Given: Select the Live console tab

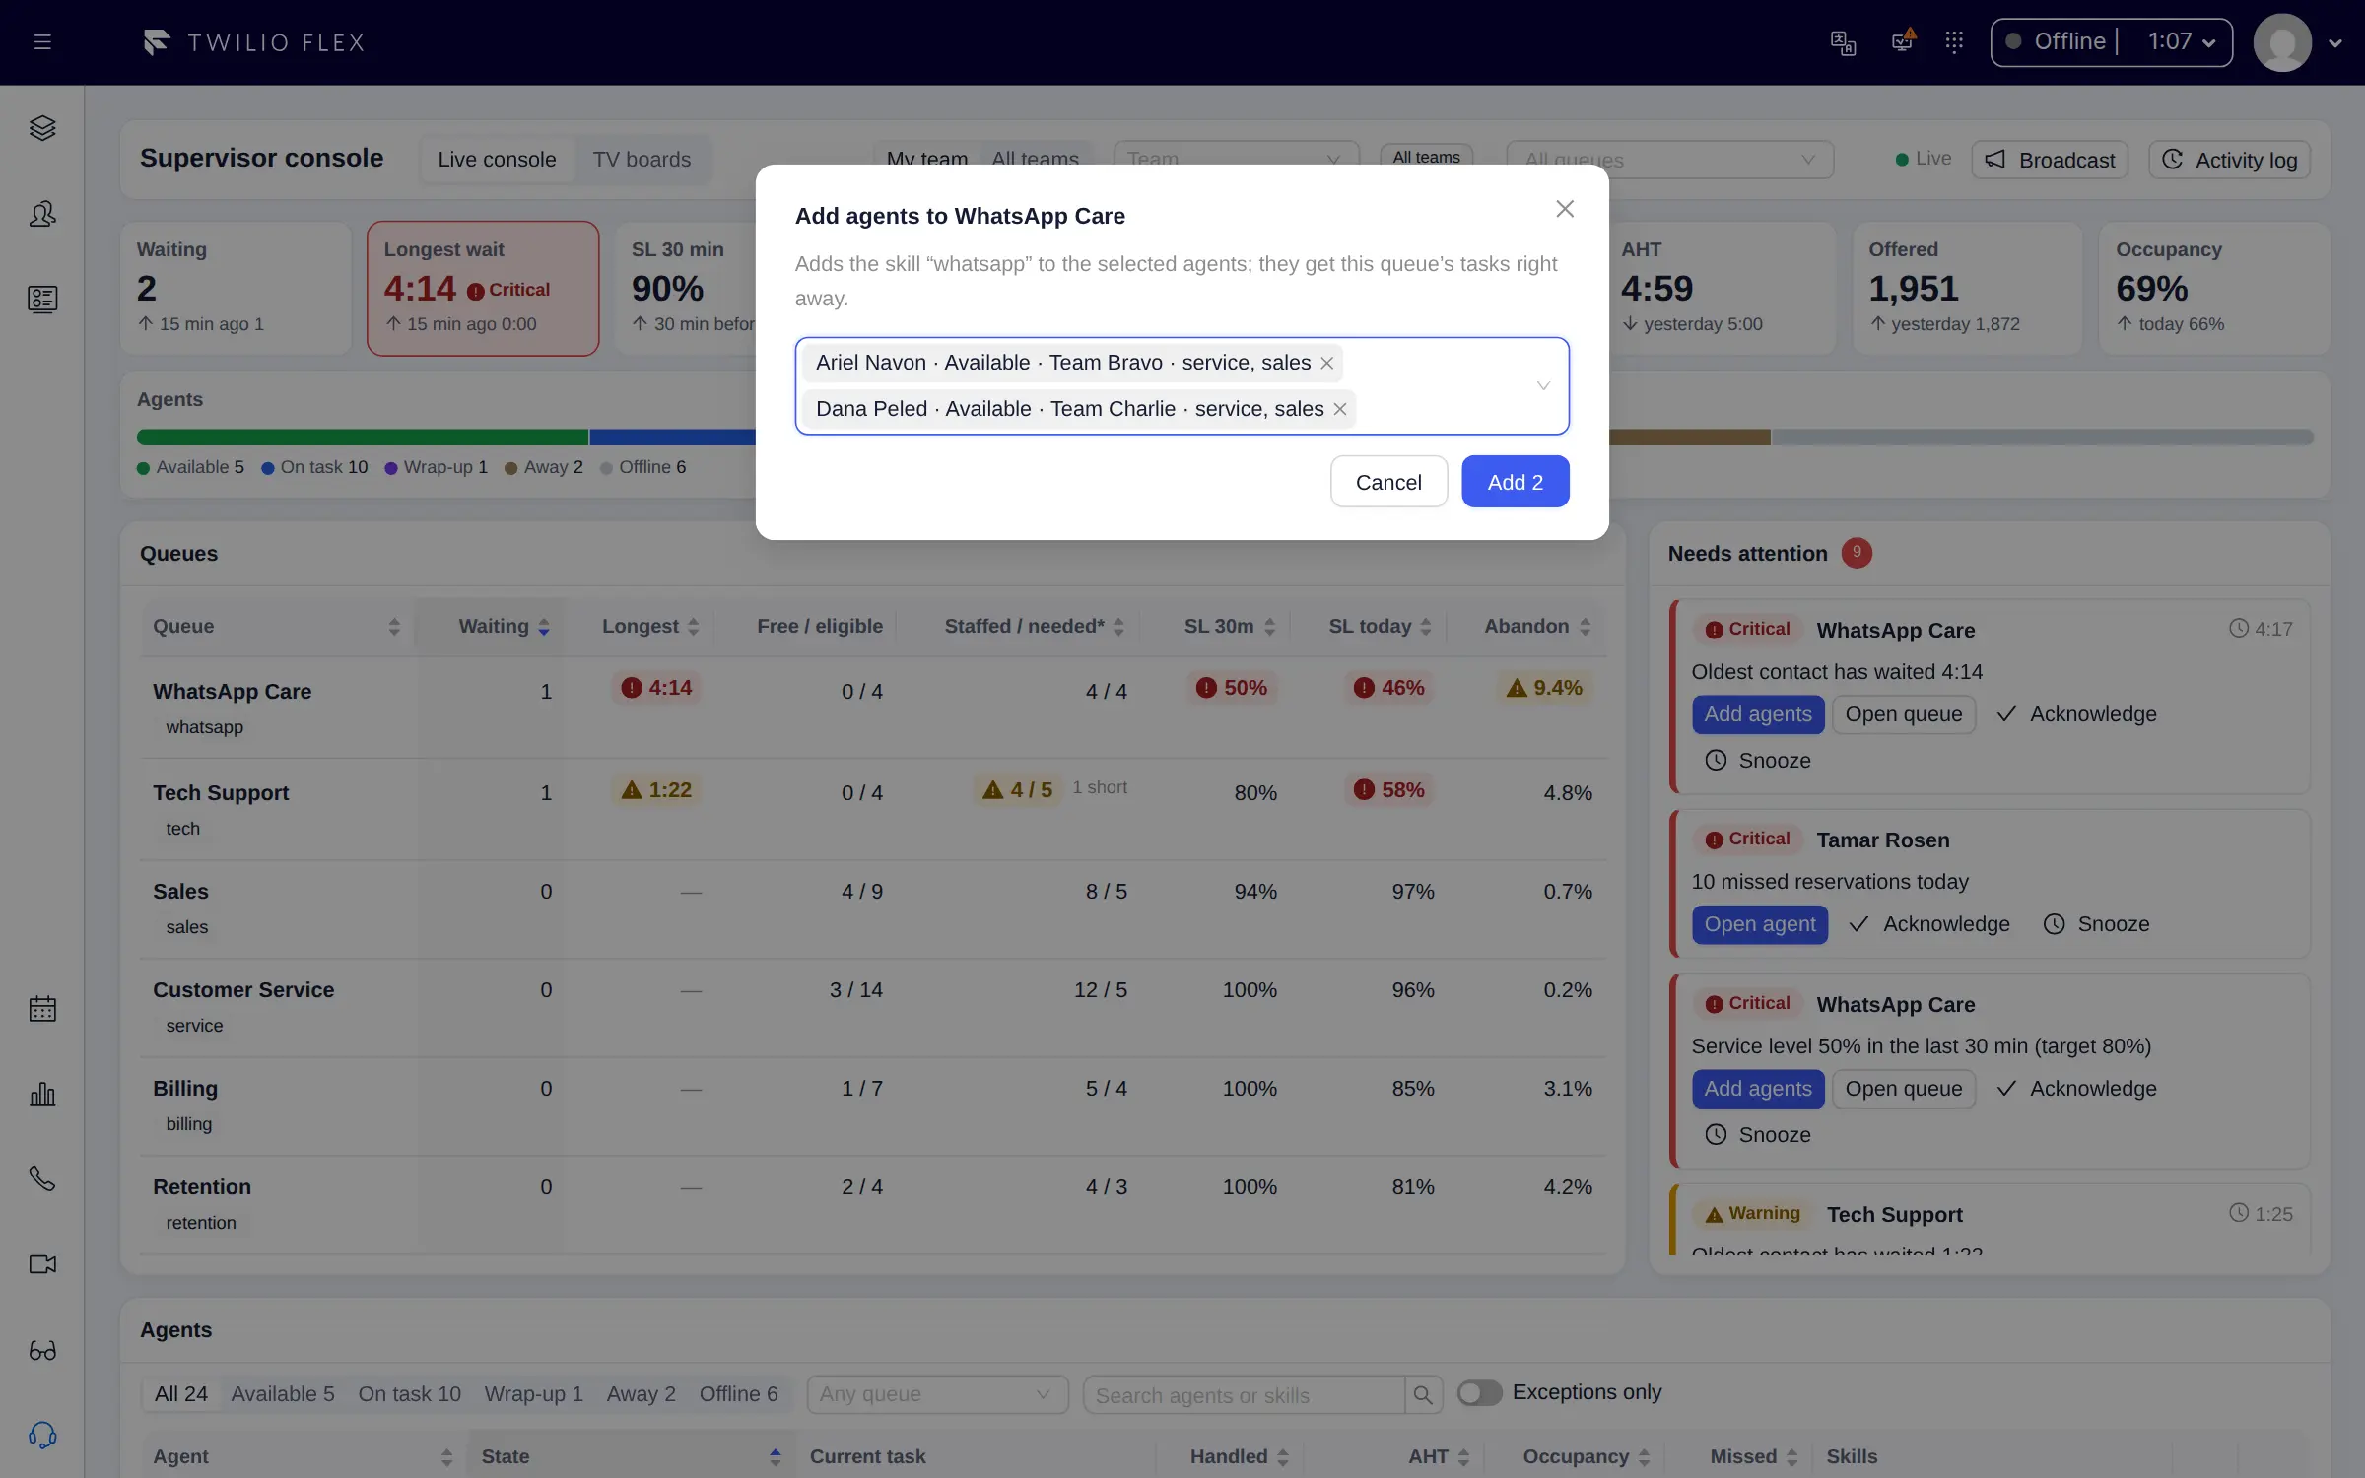Looking at the screenshot, I should point(497,160).
